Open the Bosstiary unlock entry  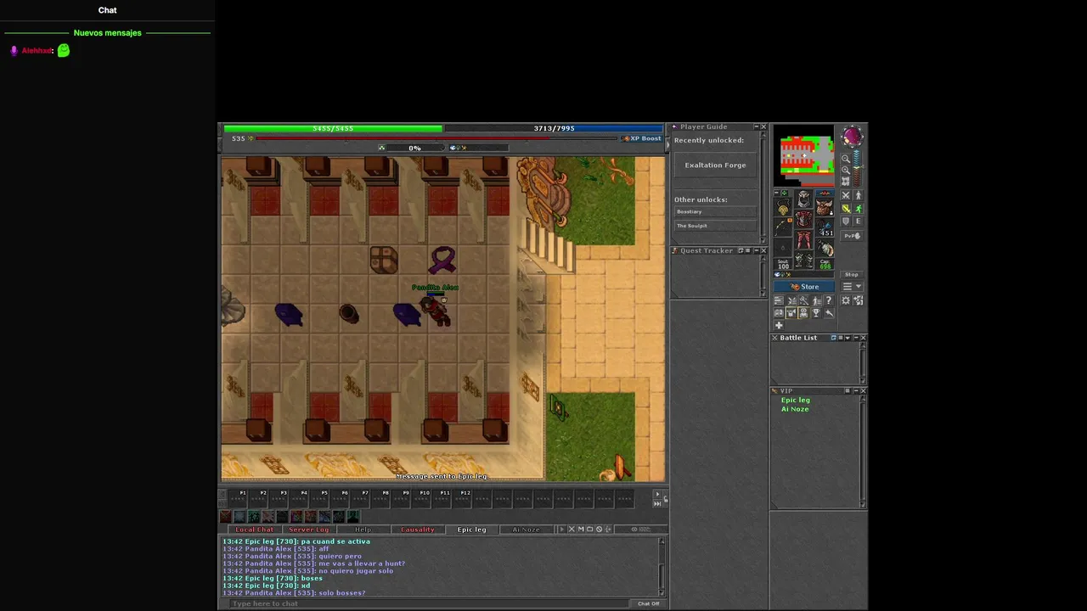tap(715, 211)
